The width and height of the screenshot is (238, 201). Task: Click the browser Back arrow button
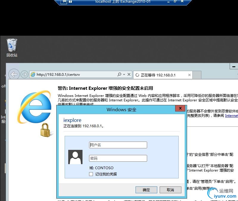coord(14,74)
